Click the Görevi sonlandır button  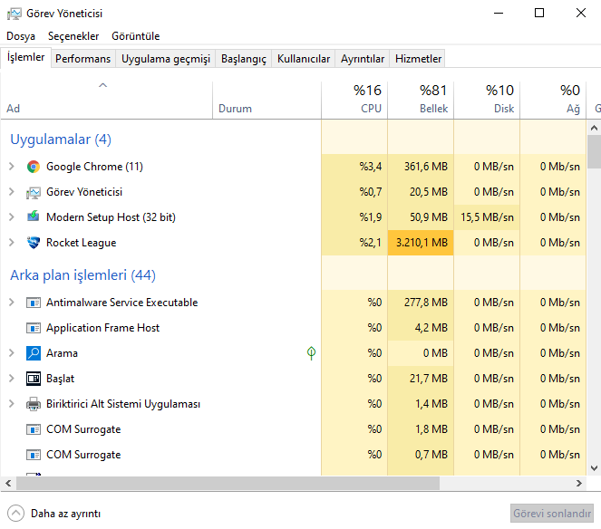[x=551, y=513]
